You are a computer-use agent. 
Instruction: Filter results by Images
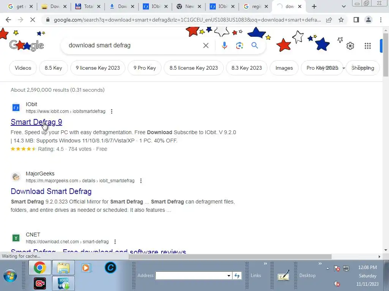[284, 68]
